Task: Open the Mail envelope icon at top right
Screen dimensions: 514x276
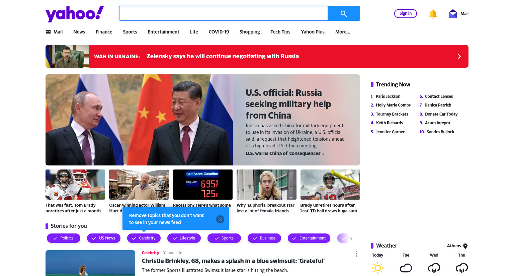Action: [x=453, y=13]
